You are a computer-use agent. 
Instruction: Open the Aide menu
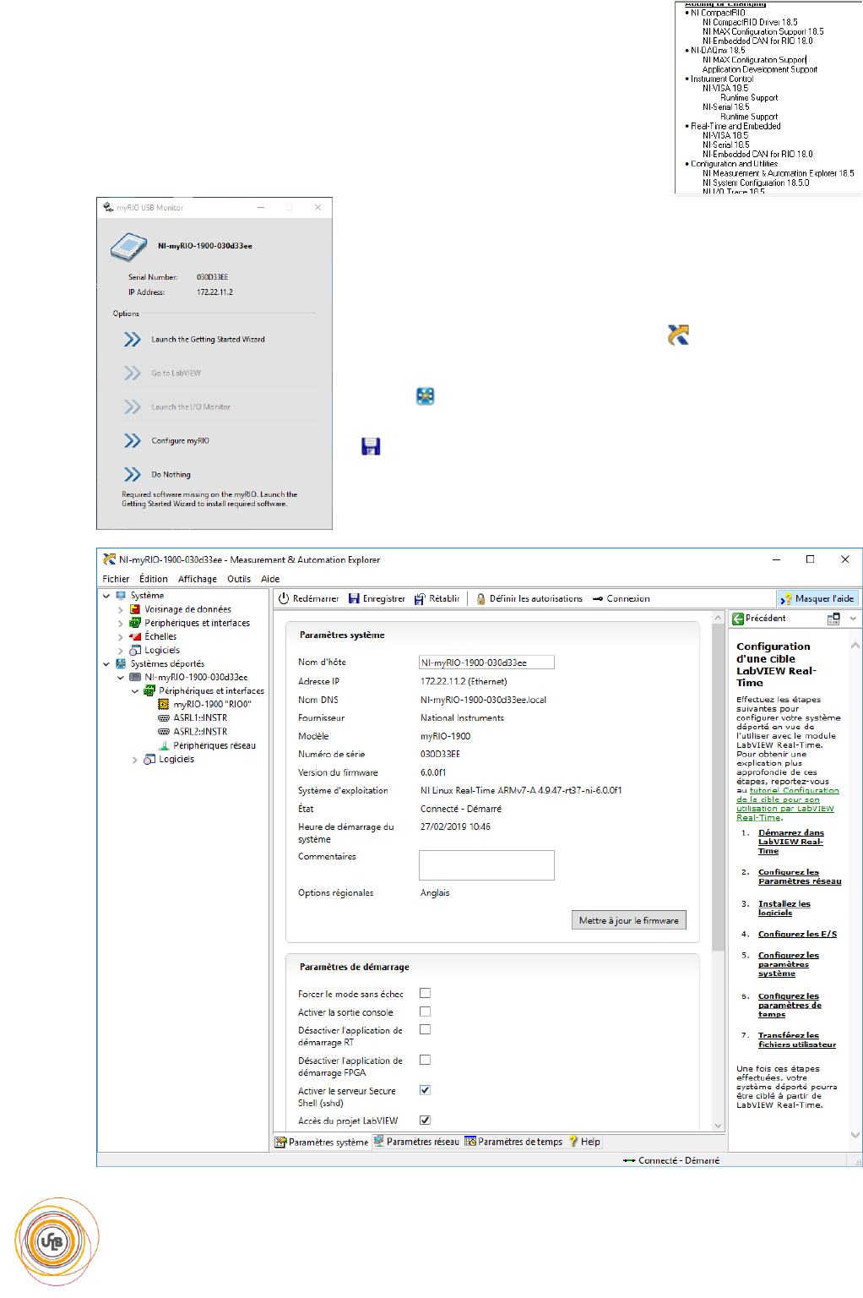click(270, 579)
